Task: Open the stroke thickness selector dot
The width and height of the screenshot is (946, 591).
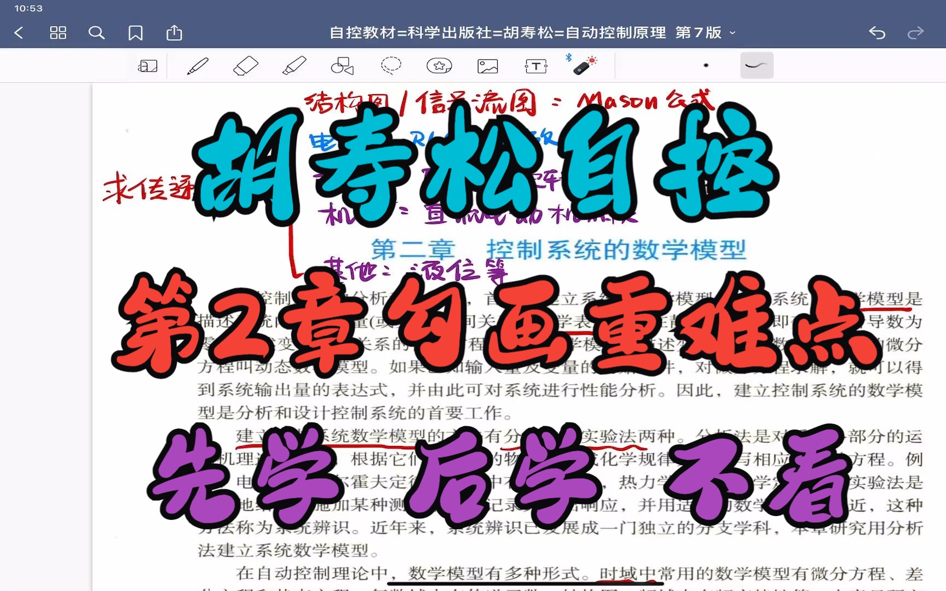Action: (705, 65)
